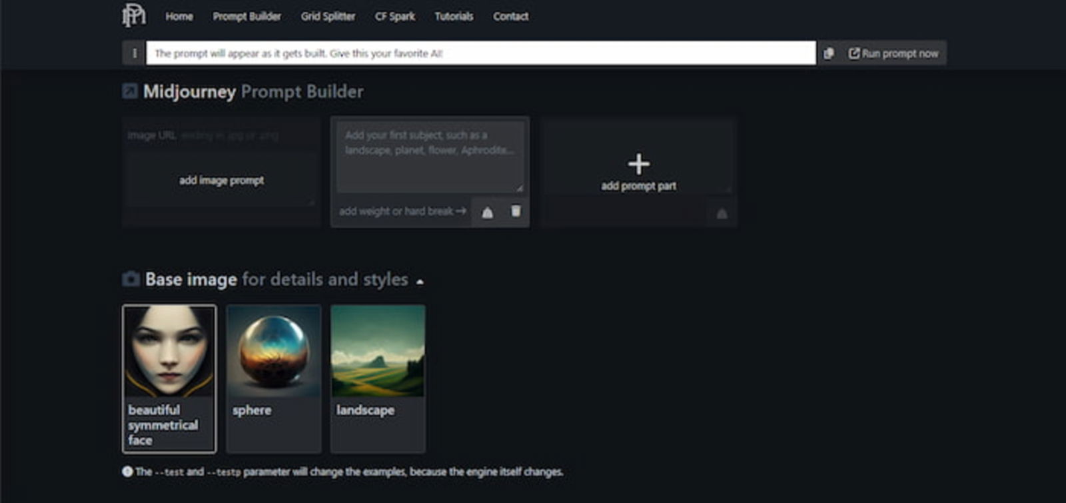The width and height of the screenshot is (1066, 503).
Task: Click the weight icon under add prompt part
Action: (x=722, y=213)
